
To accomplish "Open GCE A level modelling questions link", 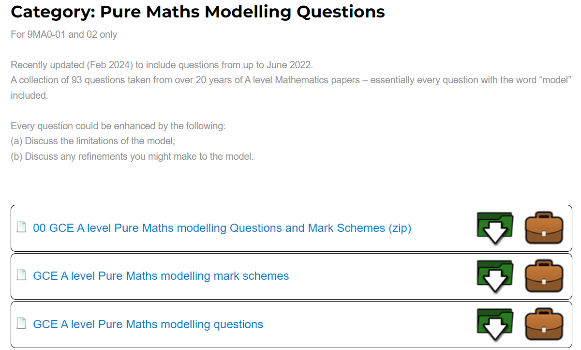I will click(x=148, y=325).
